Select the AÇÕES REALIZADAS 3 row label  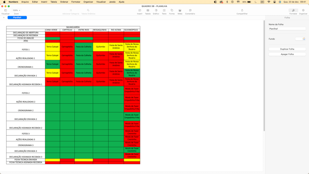tap(26, 138)
